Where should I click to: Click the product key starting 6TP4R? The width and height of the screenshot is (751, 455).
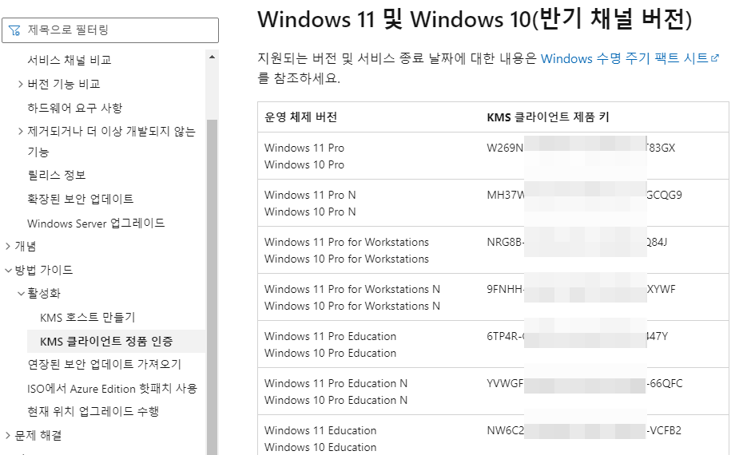coord(578,336)
